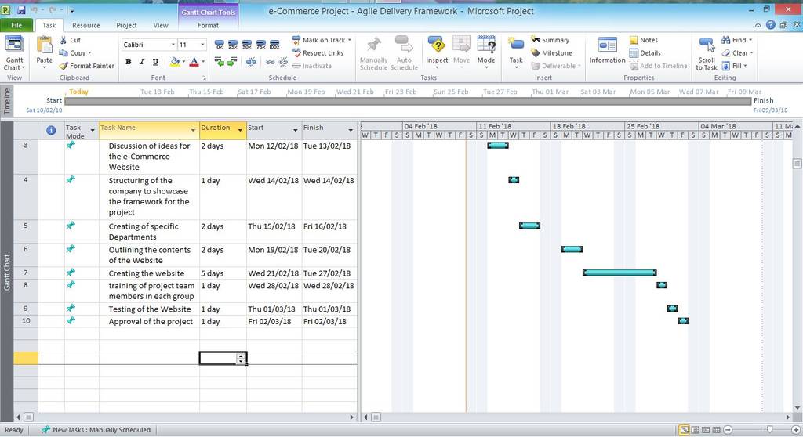803x437 pixels.
Task: Click the Respect Links button
Action: coord(318,53)
